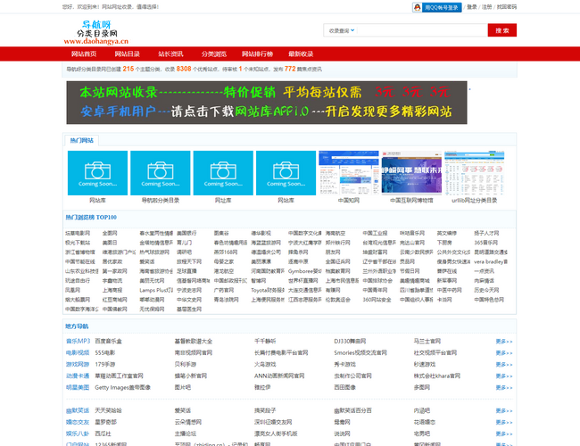Click the red 搜索 search button
This screenshot has width=580, height=446.
(501, 30)
